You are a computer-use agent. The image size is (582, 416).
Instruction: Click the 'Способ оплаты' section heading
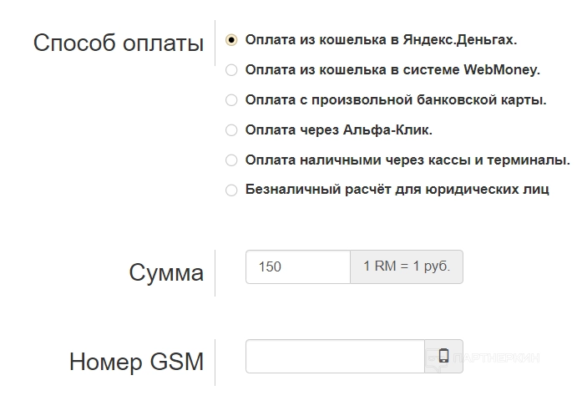[119, 43]
